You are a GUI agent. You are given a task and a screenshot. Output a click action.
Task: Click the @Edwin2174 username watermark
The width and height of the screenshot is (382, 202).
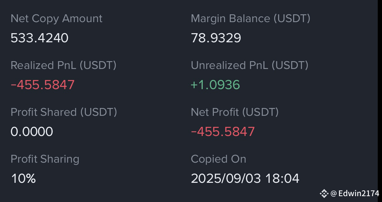(x=355, y=194)
